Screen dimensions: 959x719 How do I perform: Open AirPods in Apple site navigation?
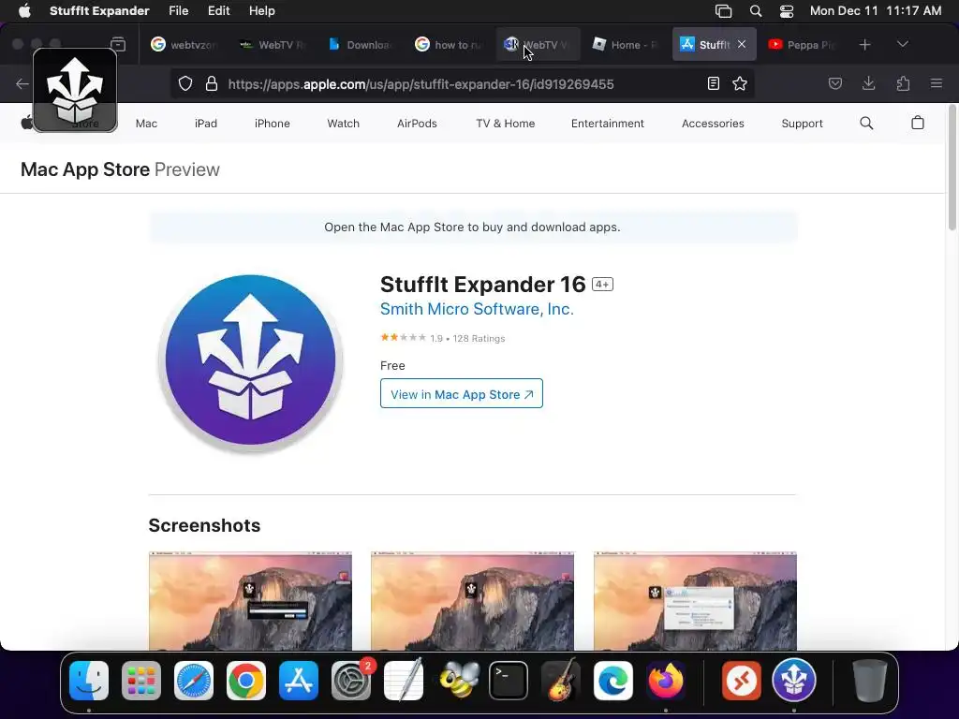(x=417, y=123)
